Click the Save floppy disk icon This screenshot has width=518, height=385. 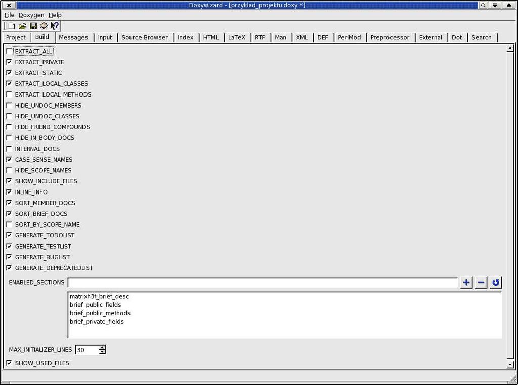pyautogui.click(x=33, y=26)
